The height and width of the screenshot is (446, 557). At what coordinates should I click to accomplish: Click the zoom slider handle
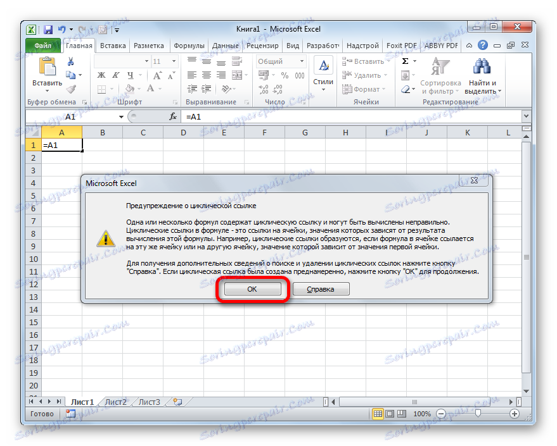(x=478, y=413)
